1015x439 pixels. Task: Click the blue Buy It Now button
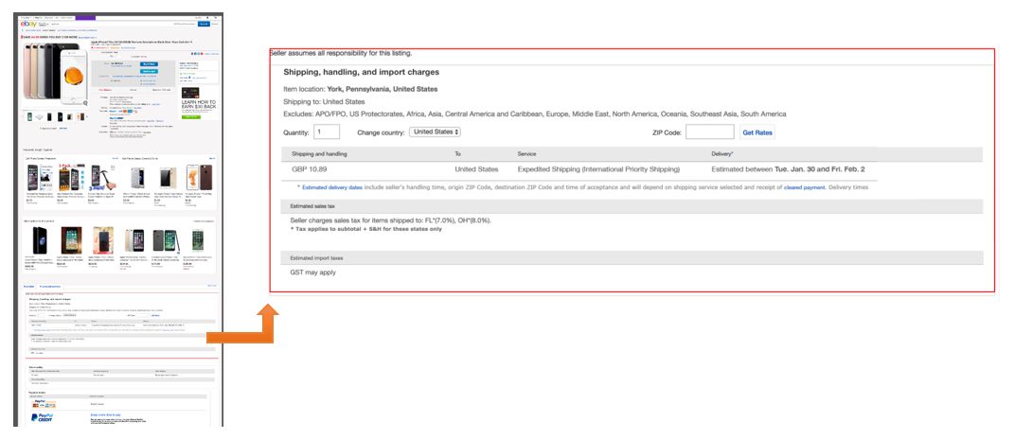click(149, 63)
